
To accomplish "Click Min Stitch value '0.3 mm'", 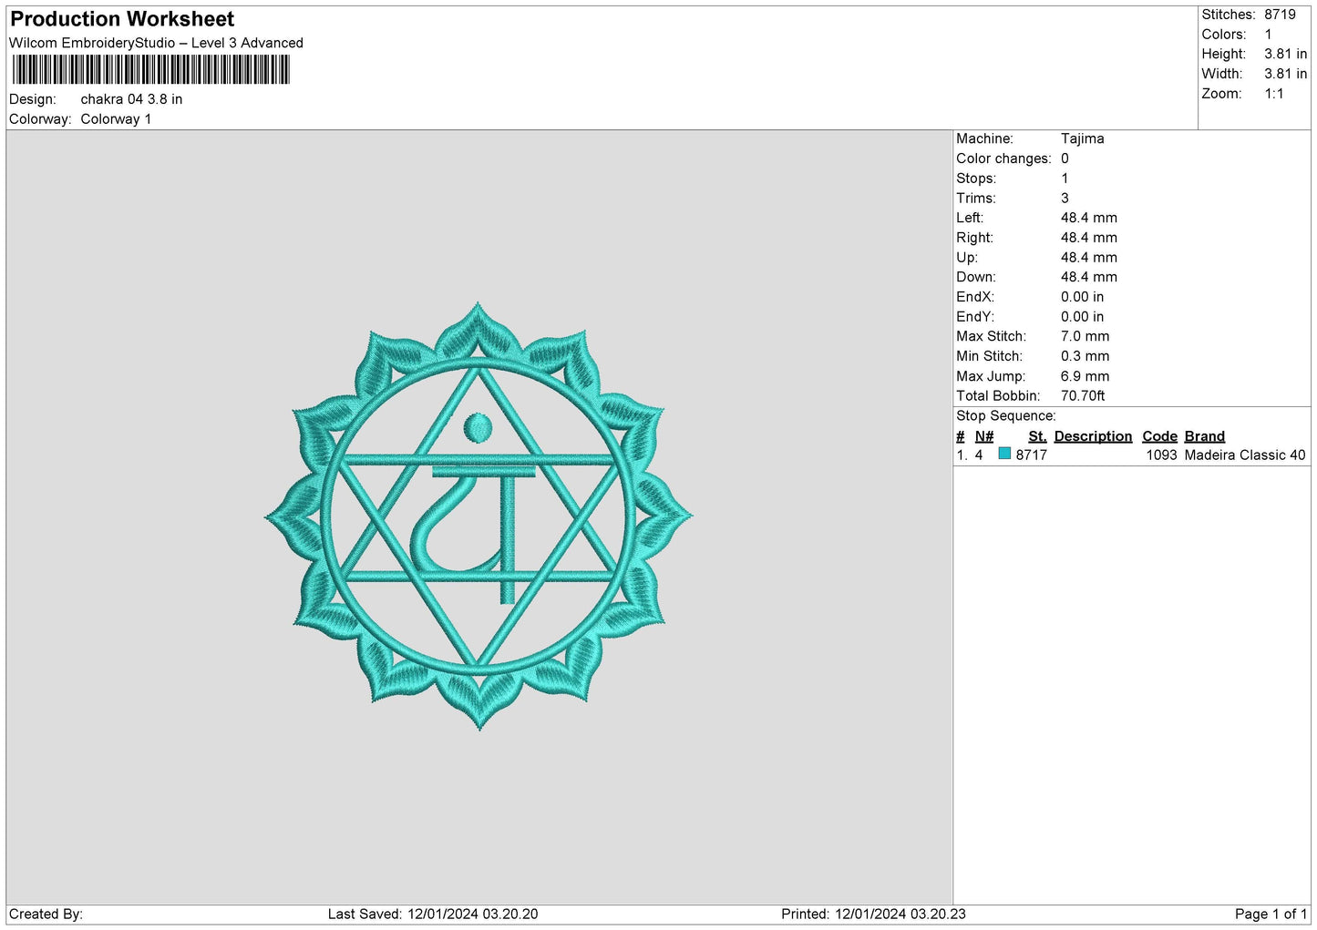I will click(1085, 356).
